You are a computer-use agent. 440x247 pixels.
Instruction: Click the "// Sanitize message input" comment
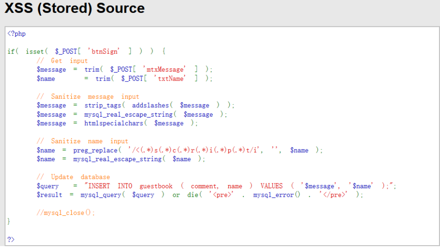(x=88, y=97)
